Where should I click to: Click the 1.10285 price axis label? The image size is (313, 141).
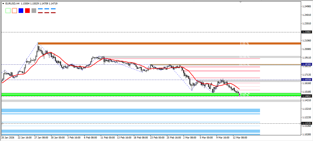point(307,135)
